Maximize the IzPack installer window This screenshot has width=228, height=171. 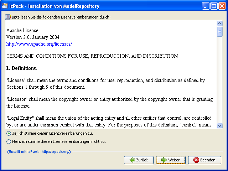214,6
